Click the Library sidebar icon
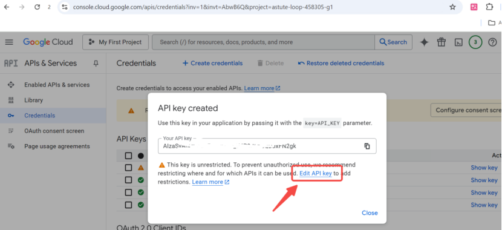The height and width of the screenshot is (230, 502). (x=11, y=100)
